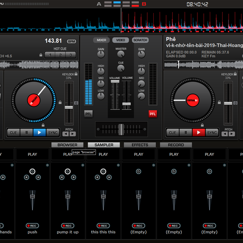The image size is (243, 243).
Task: Nudge left deck pitch down arrow
Action: [65, 134]
